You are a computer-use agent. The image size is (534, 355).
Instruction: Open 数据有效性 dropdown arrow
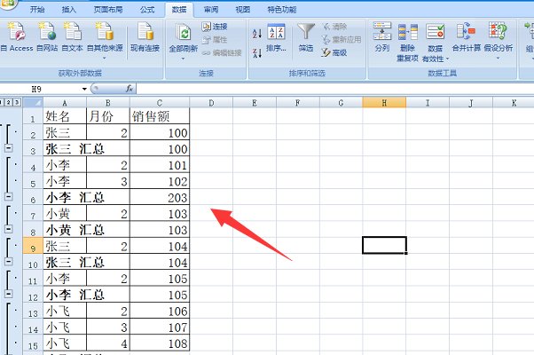tap(447, 59)
